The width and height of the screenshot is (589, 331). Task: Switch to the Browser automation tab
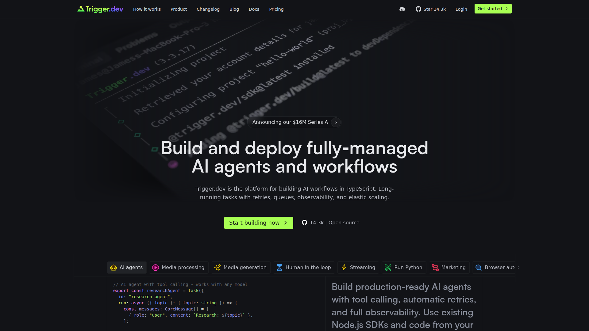tap(495, 268)
